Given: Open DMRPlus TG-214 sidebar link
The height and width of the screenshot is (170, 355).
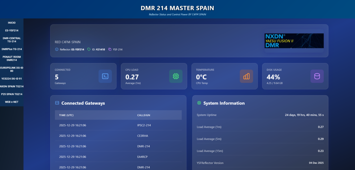Looking at the screenshot, I should (12, 49).
